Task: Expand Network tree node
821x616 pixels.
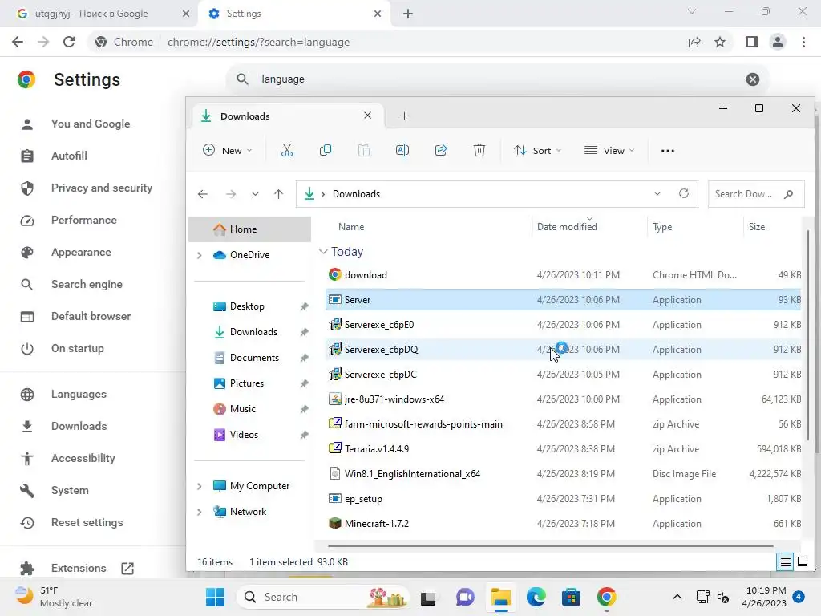Action: [x=199, y=512]
